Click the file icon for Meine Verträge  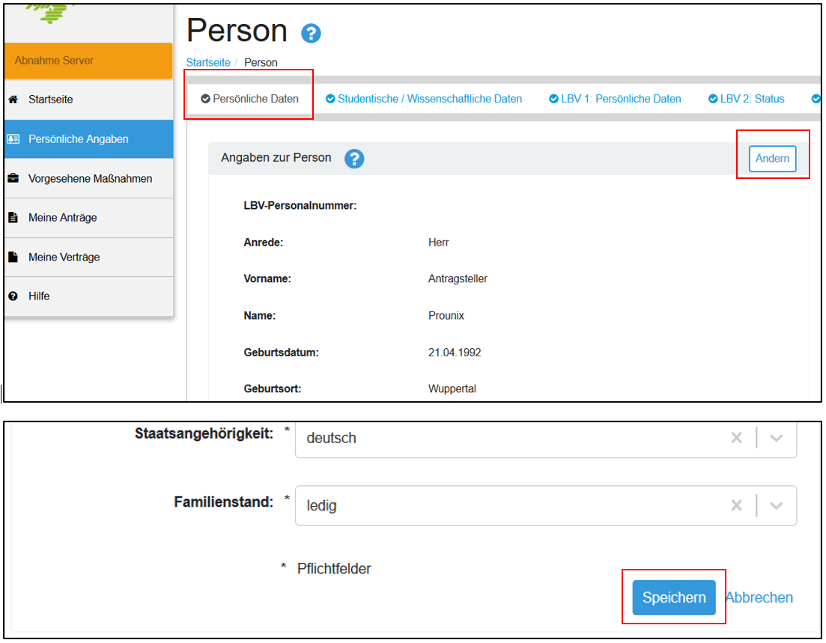click(x=13, y=257)
